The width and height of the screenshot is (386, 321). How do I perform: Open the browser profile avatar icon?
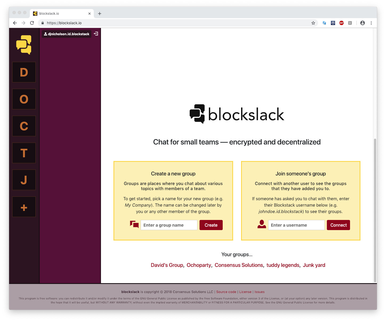[363, 23]
